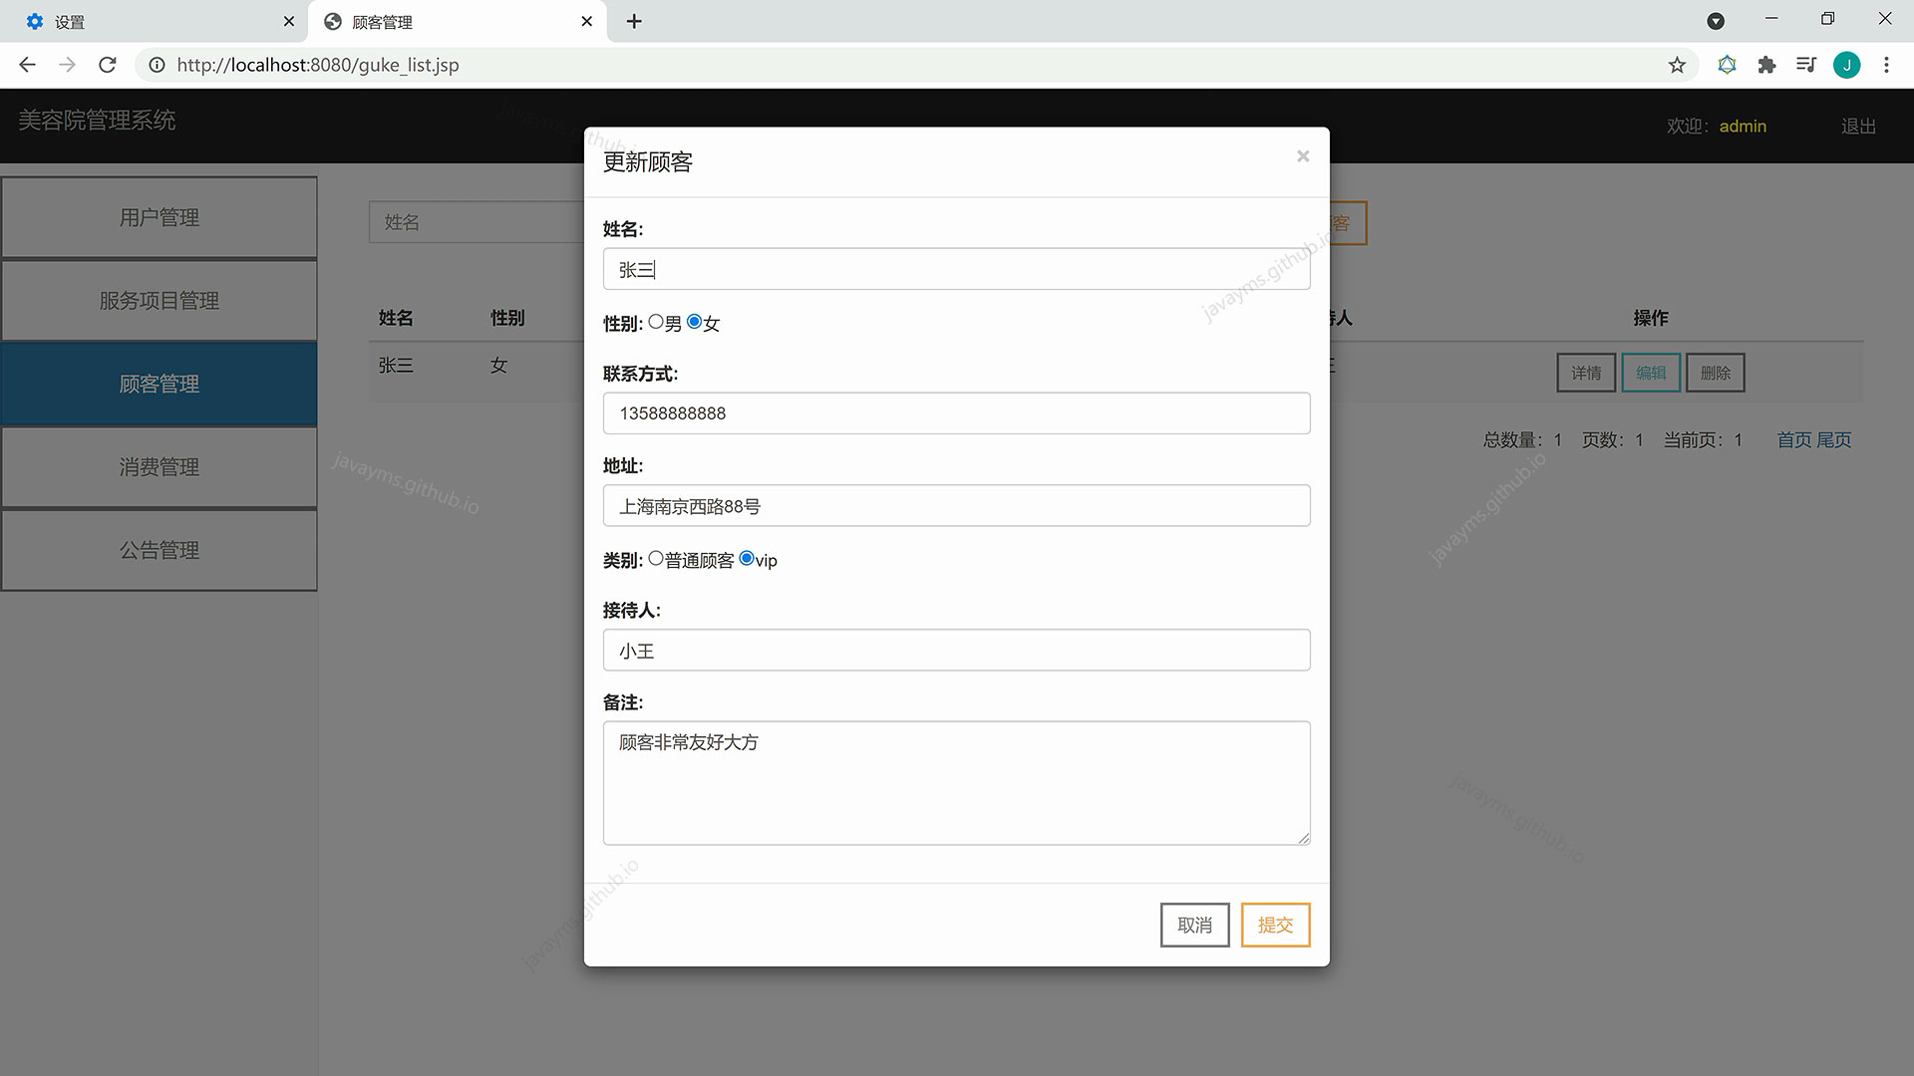
Task: Click the tab search dropdown arrow
Action: pyautogui.click(x=1716, y=21)
